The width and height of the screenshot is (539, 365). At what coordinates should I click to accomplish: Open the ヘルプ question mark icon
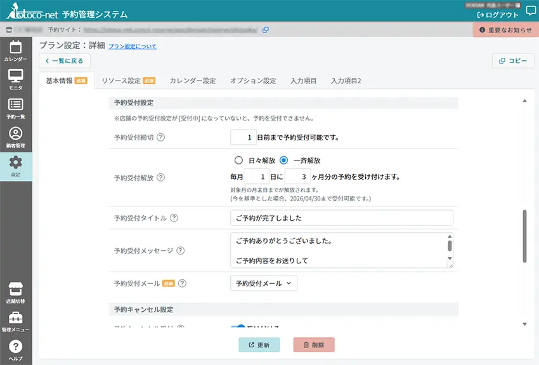[15, 347]
